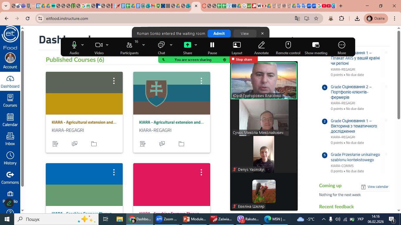
Task: Open 'Grade Przesłanie unikalnego szablonu kontekstowego' link
Action: pos(355,157)
